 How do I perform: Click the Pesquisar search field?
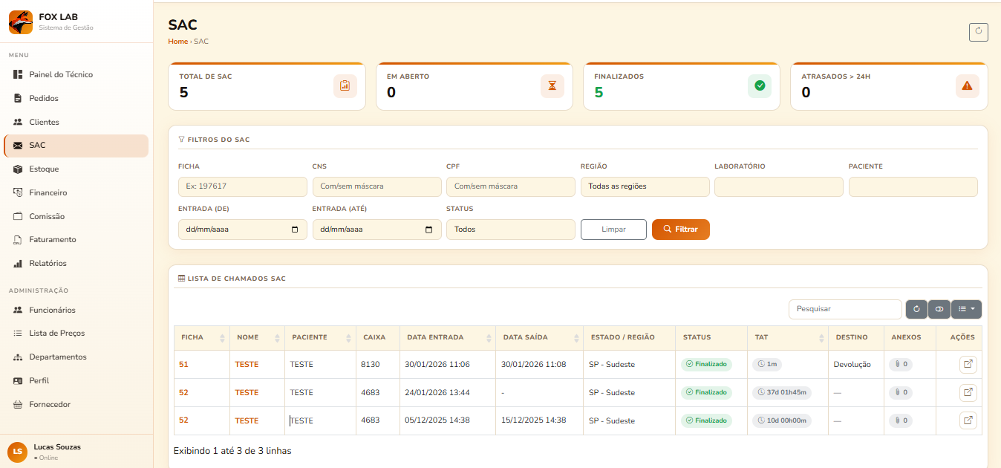tap(844, 309)
